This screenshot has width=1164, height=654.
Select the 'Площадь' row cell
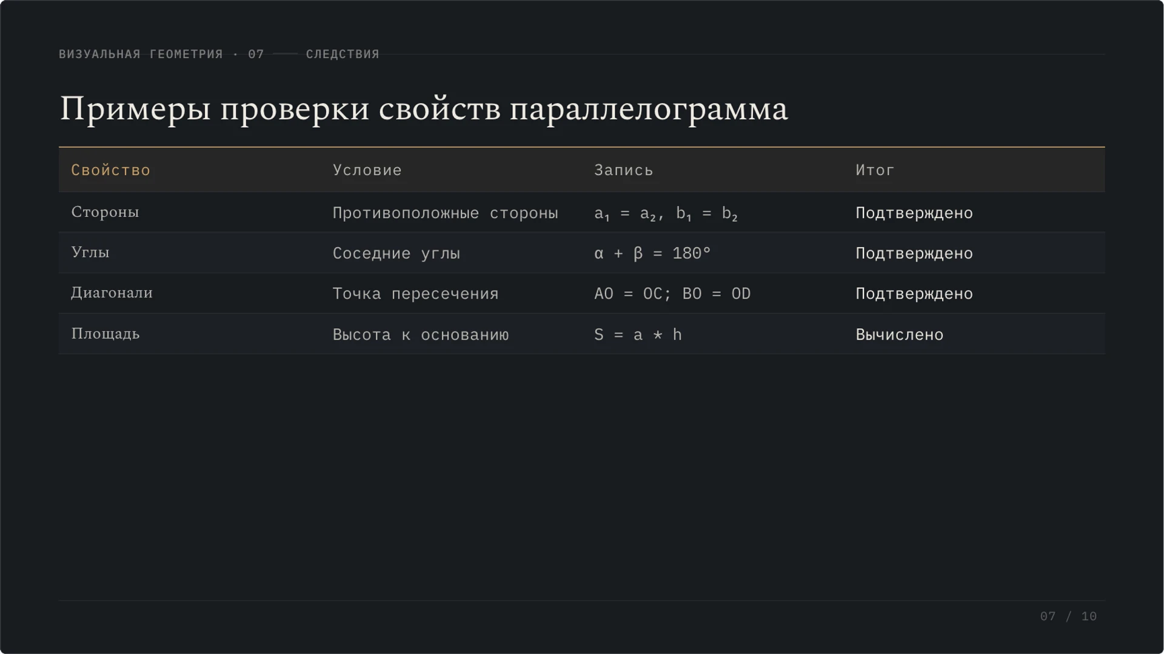click(105, 334)
